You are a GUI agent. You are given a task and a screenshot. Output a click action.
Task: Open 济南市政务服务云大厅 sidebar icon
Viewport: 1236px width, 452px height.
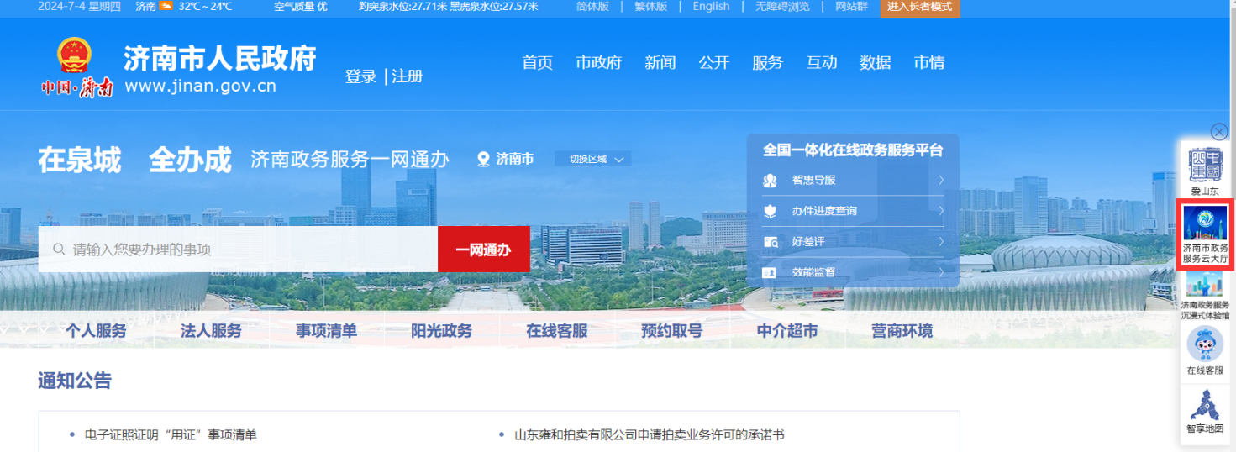(x=1205, y=223)
